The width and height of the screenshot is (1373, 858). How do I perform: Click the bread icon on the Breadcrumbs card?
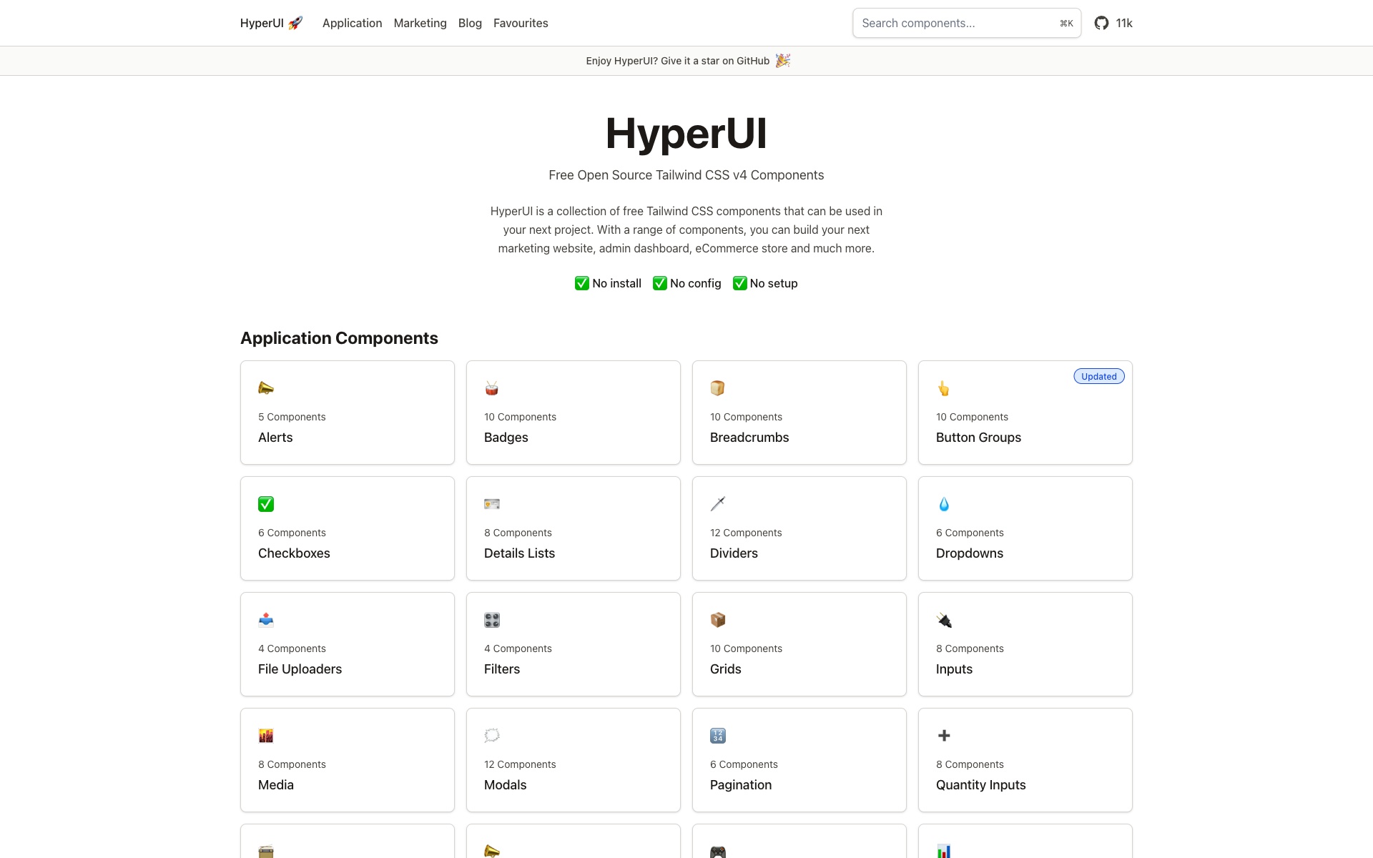[717, 388]
